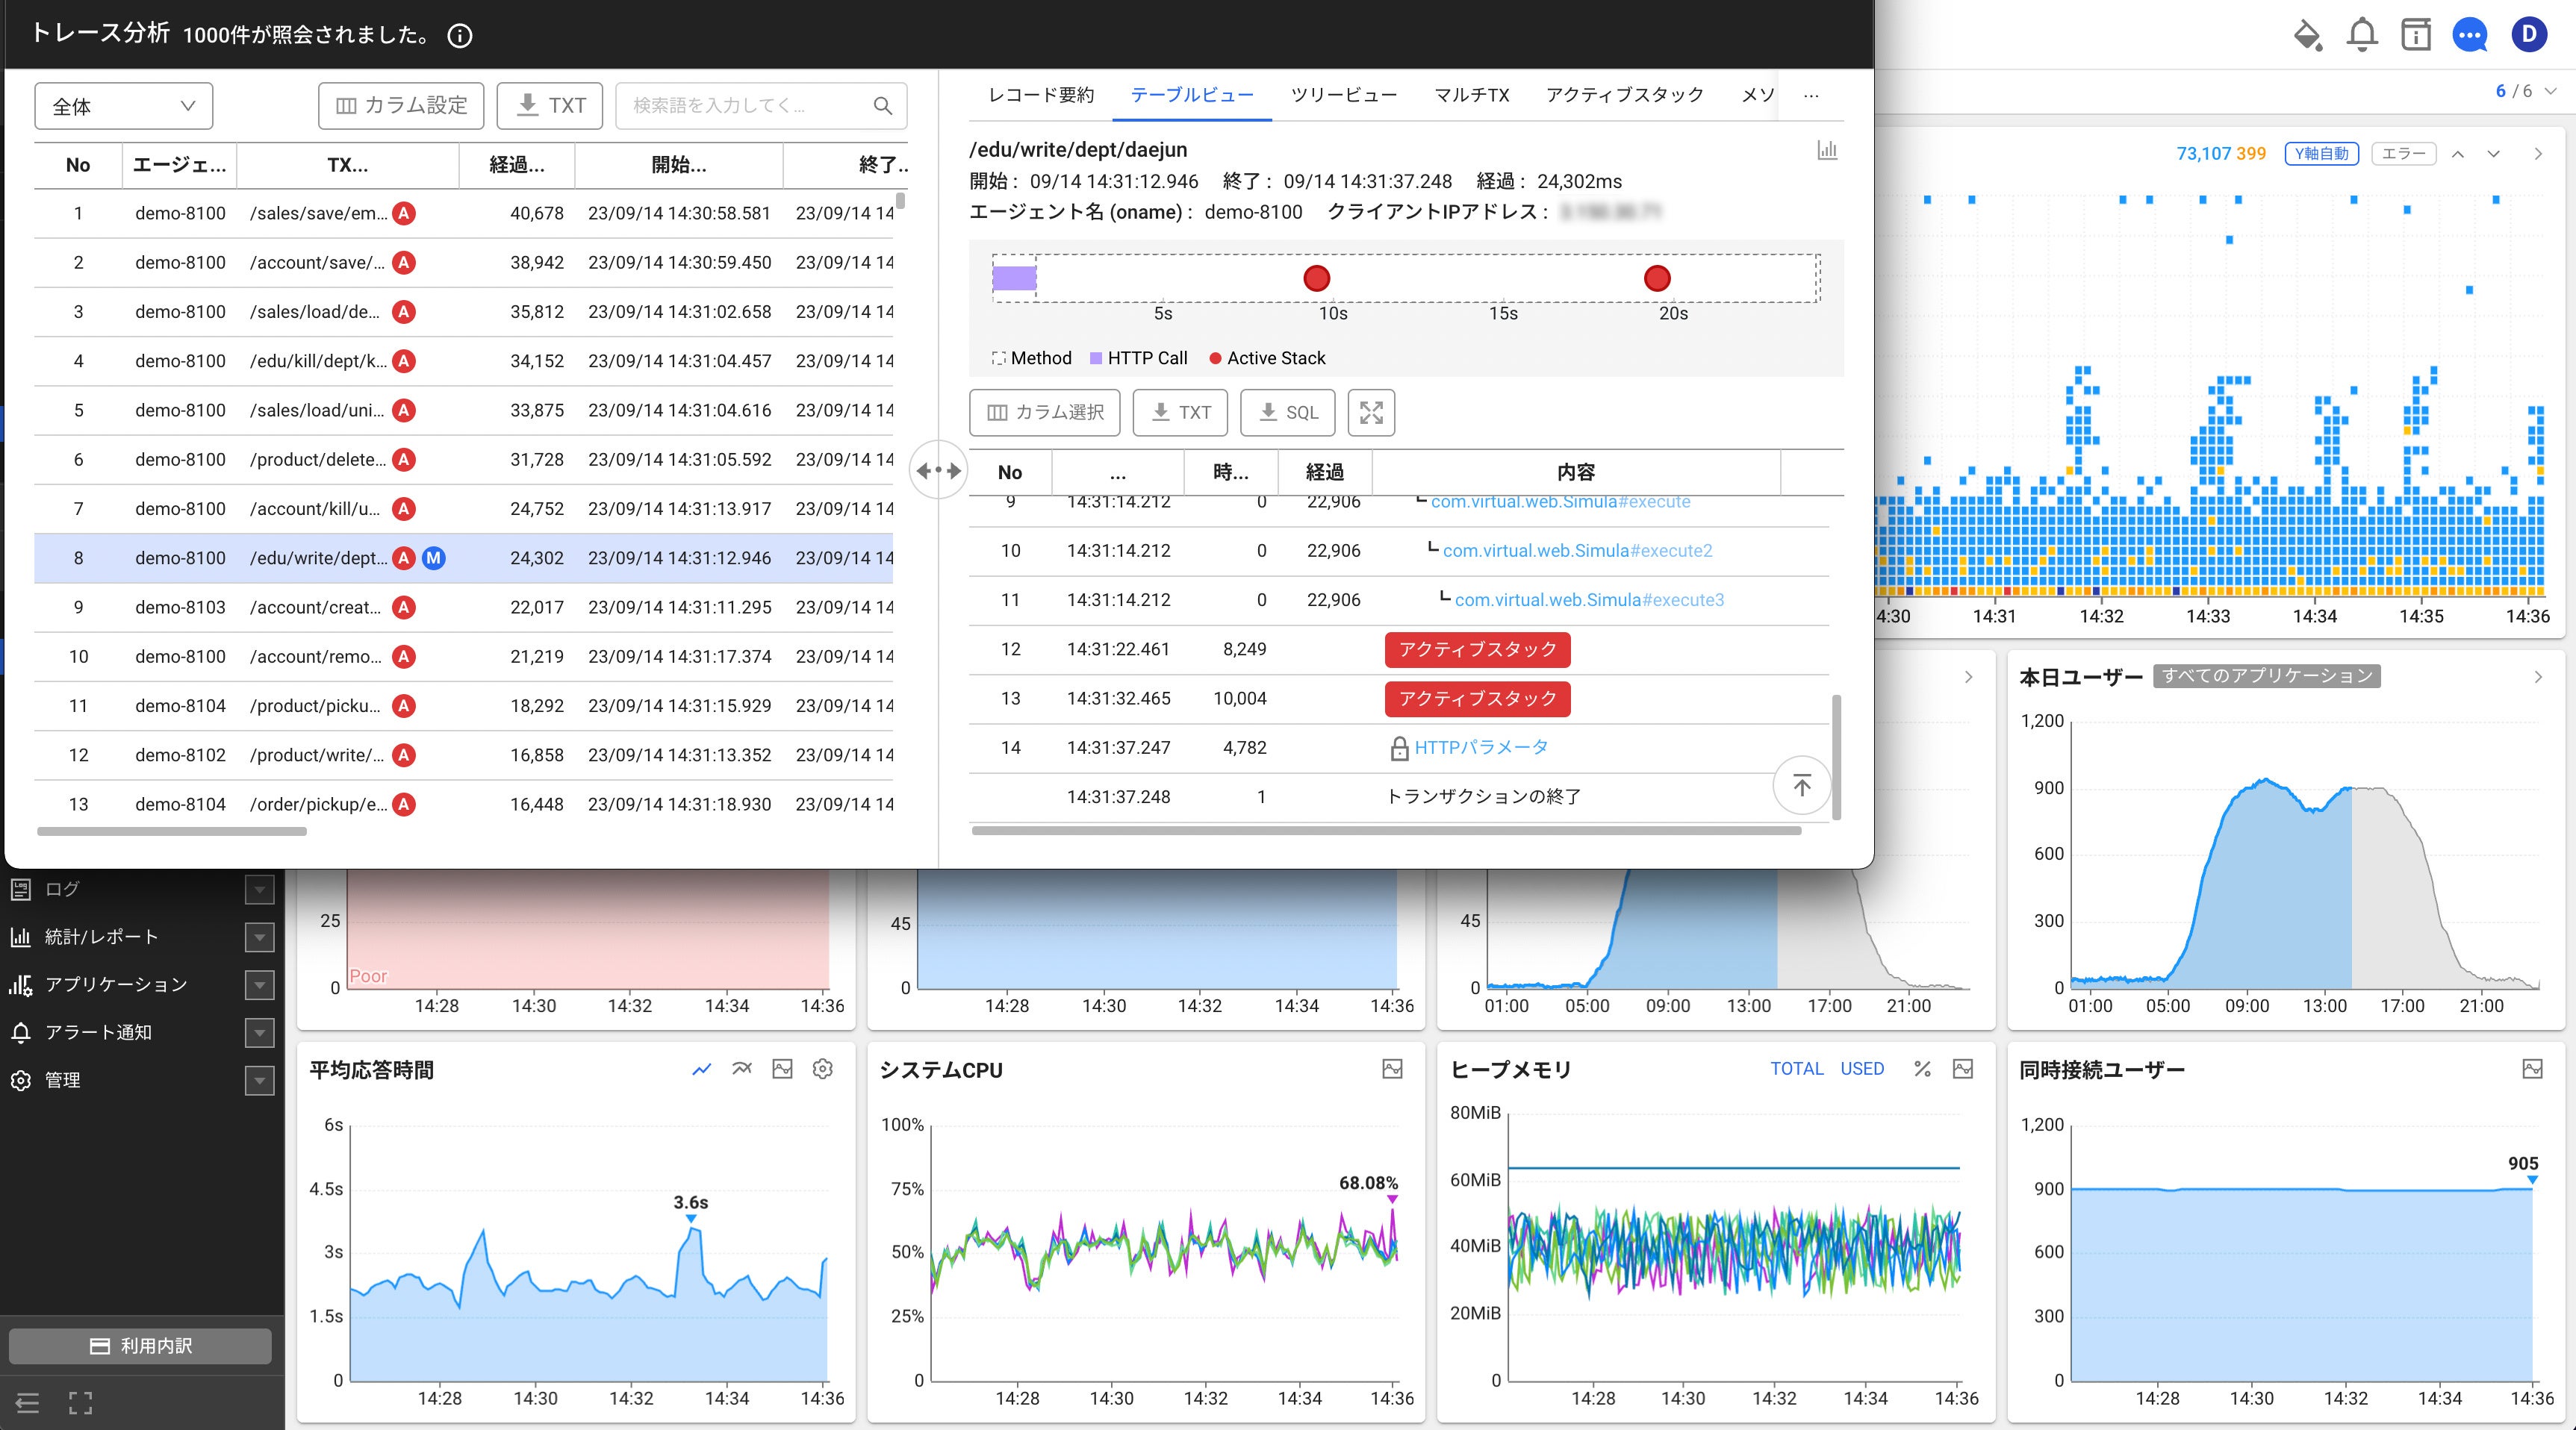The height and width of the screenshot is (1430, 2576).
Task: Switch to the アクティブスタック tab
Action: point(1624,95)
